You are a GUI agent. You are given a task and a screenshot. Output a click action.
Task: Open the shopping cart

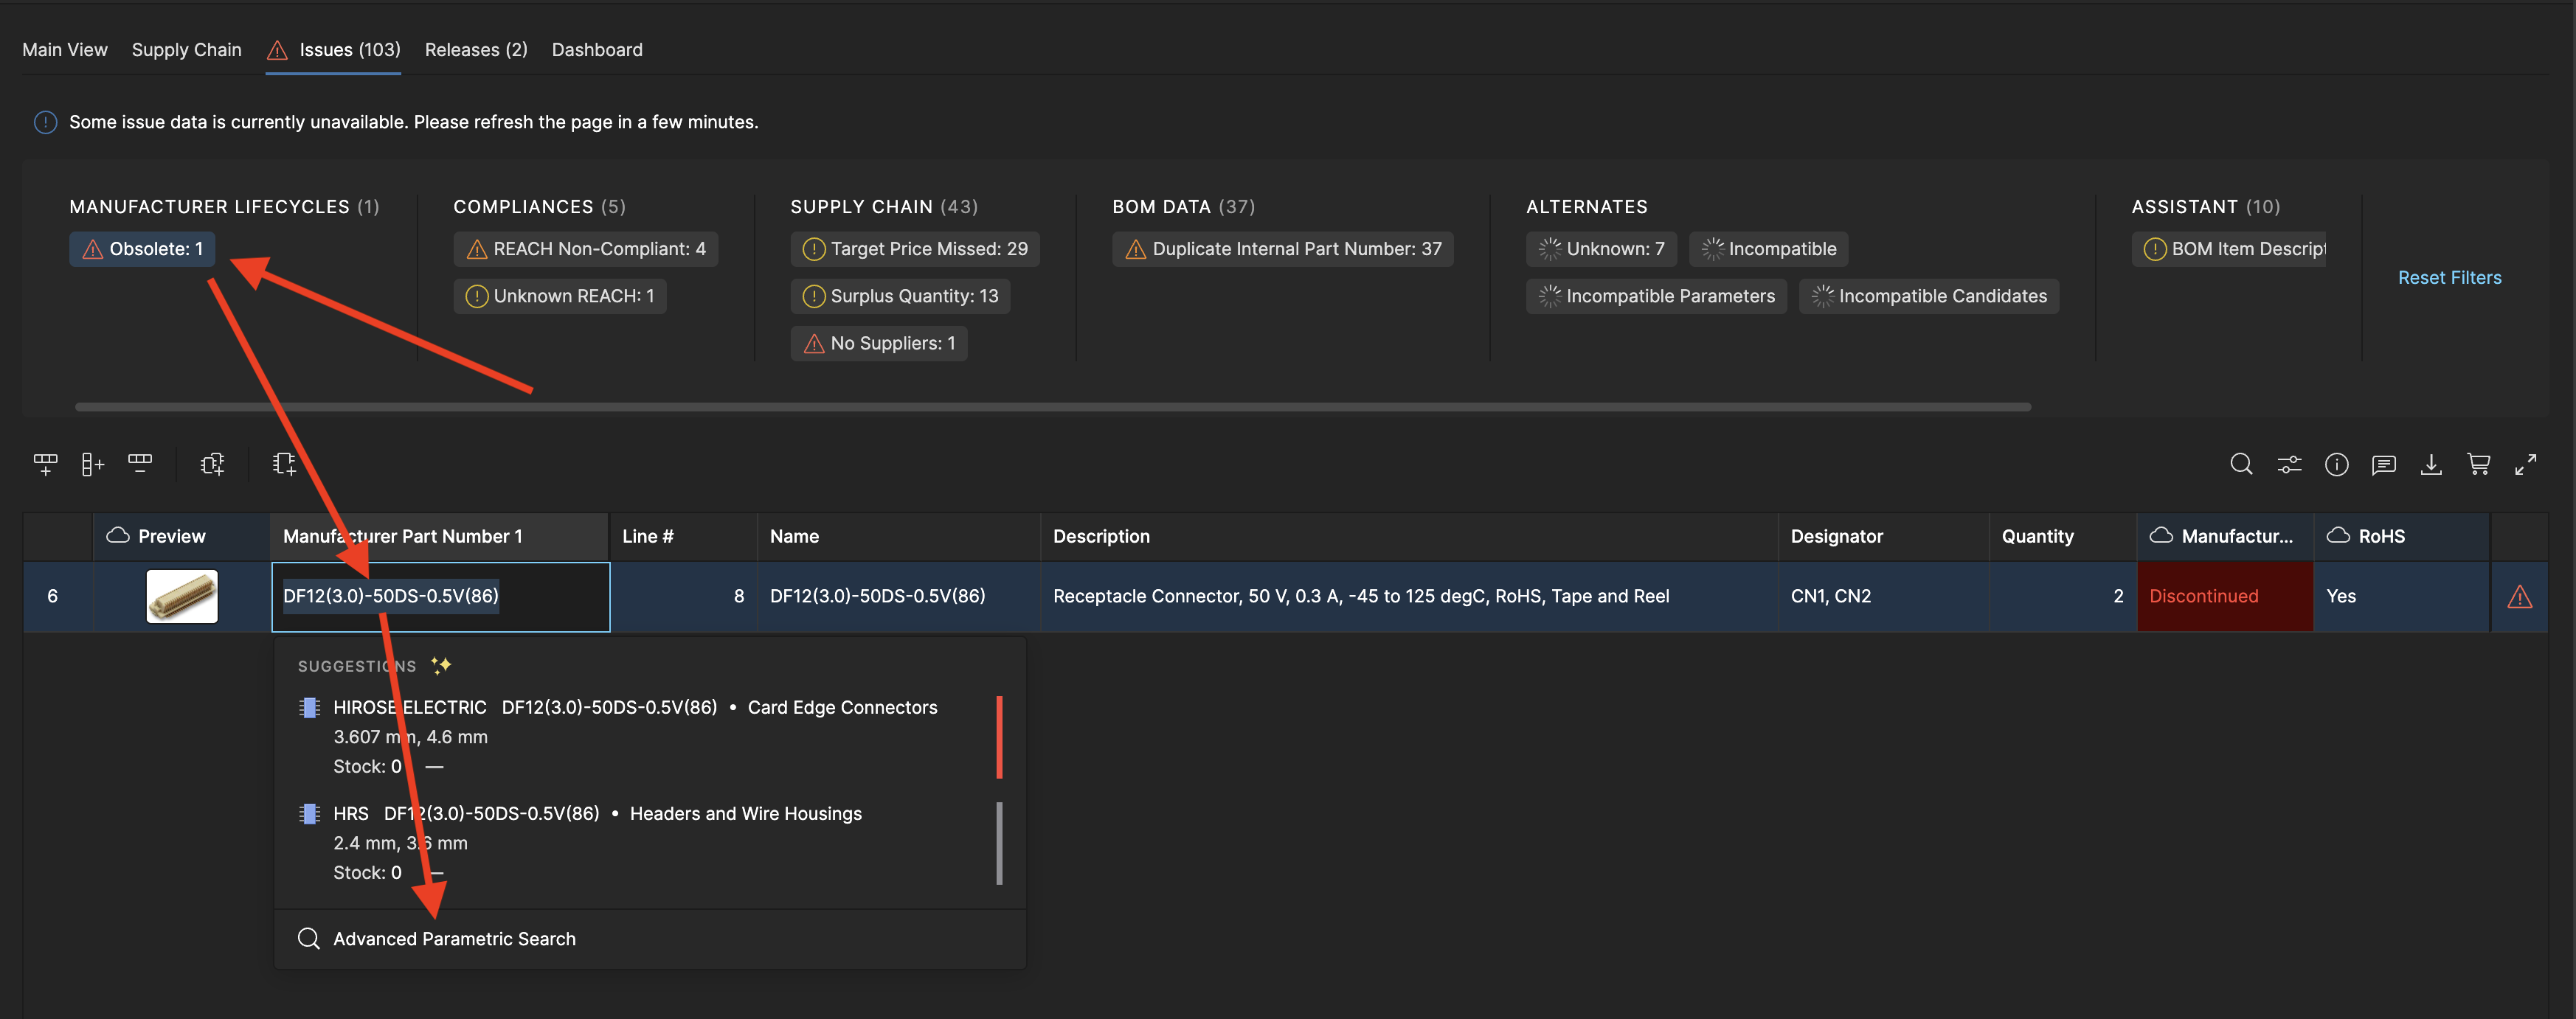point(2480,464)
